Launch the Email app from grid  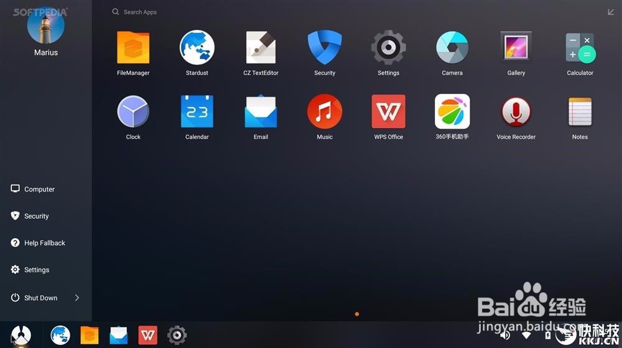(261, 111)
